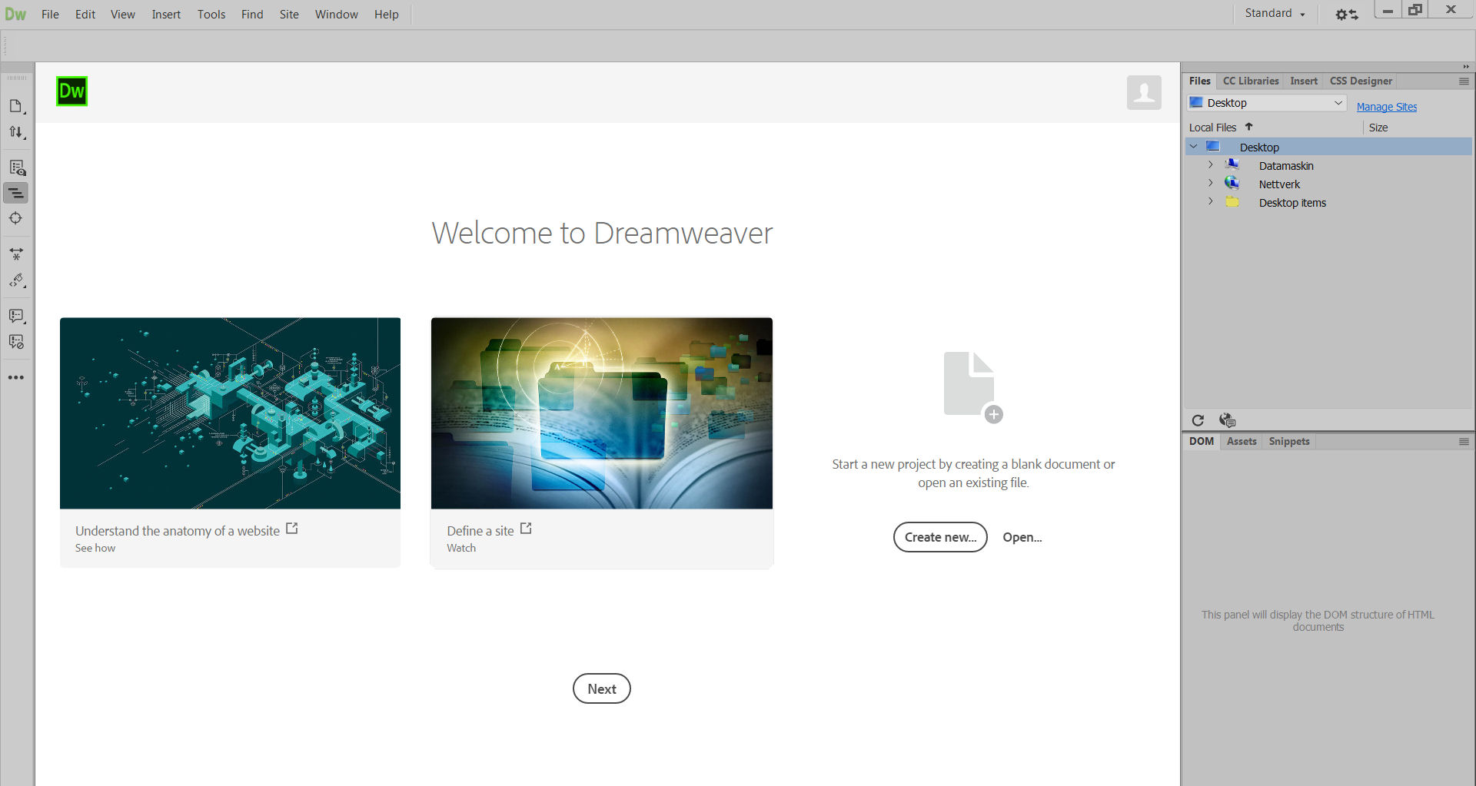Collapse the Desktop tree node
This screenshot has width=1476, height=786.
[x=1194, y=146]
